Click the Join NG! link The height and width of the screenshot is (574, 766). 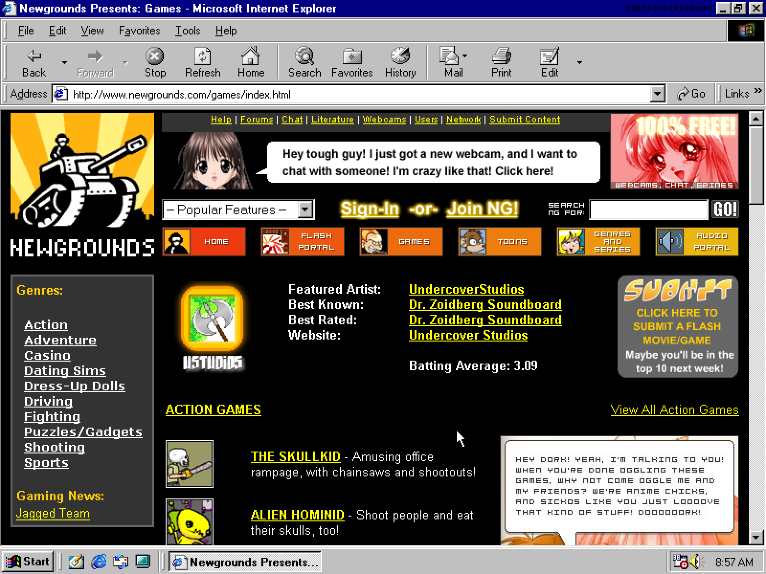point(483,209)
